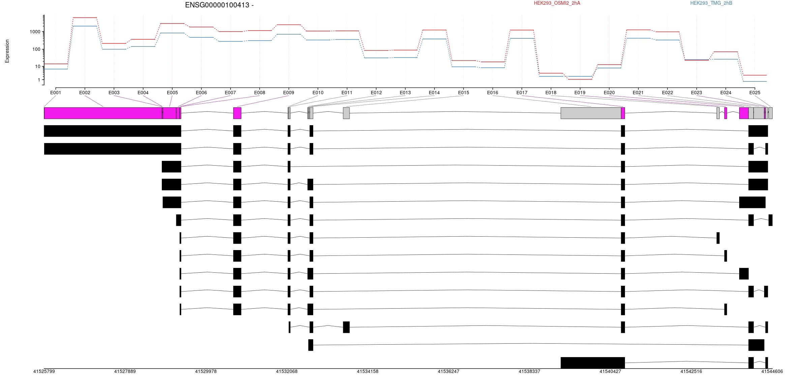
Task: Click y-axis tick value 1
Action: click(39, 80)
